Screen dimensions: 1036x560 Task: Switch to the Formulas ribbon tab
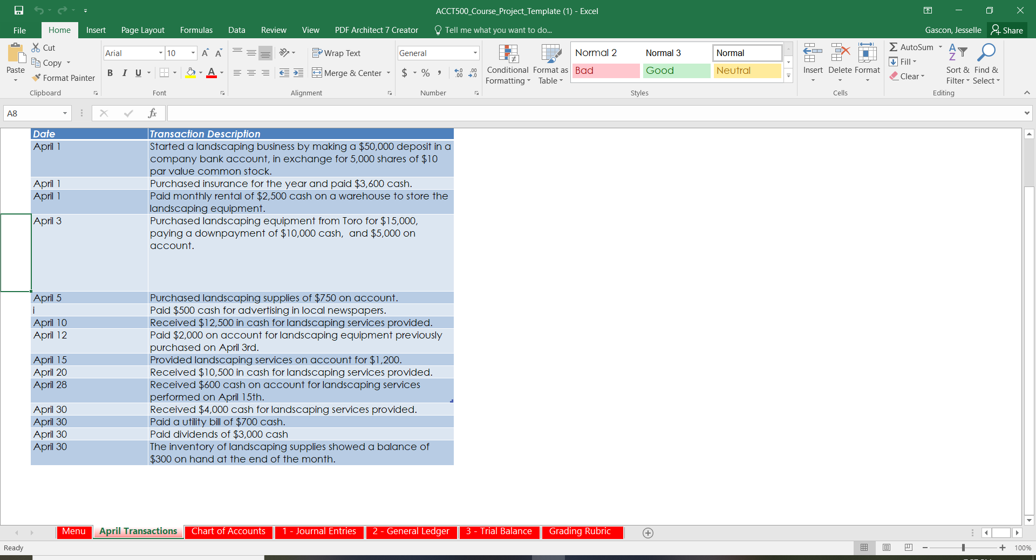196,30
